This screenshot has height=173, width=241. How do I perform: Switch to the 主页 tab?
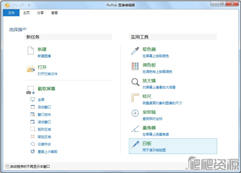coord(26,13)
